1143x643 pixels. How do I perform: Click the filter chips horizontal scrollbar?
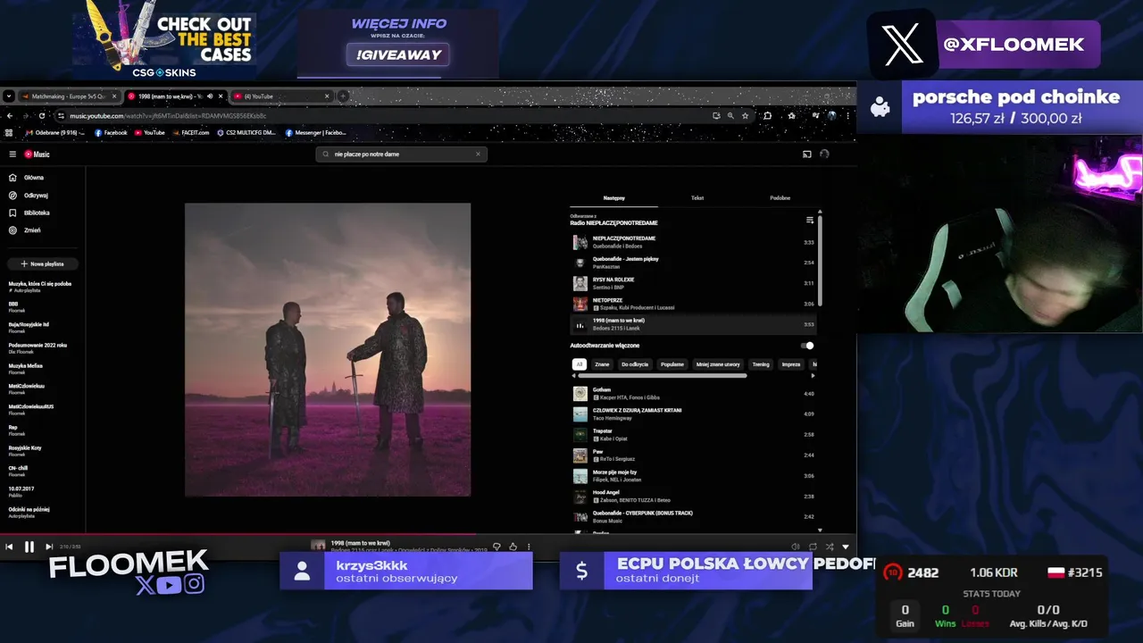(663, 376)
